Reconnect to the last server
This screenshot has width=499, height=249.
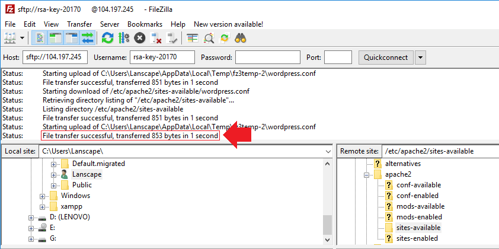[171, 39]
